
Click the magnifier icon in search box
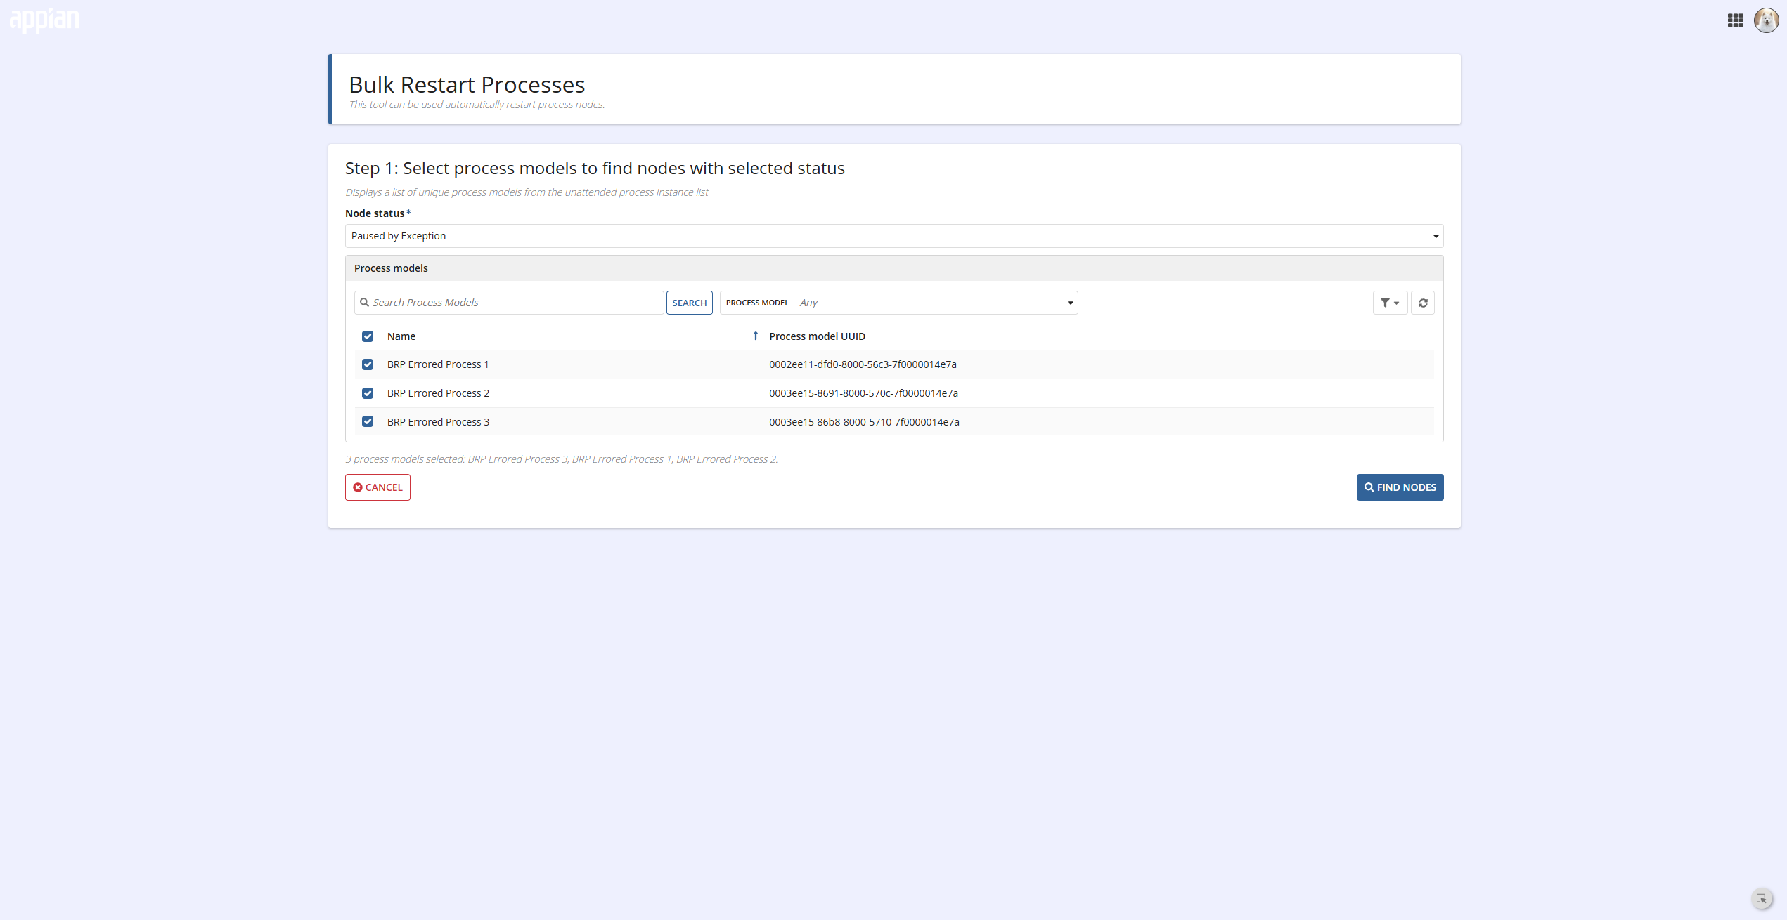[x=364, y=303]
